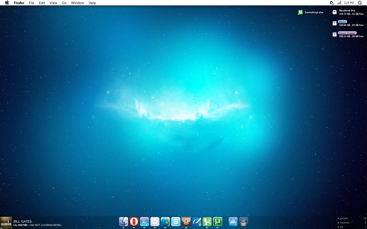The image size is (367, 229).
Task: Expand the people group
Action: coord(343,218)
